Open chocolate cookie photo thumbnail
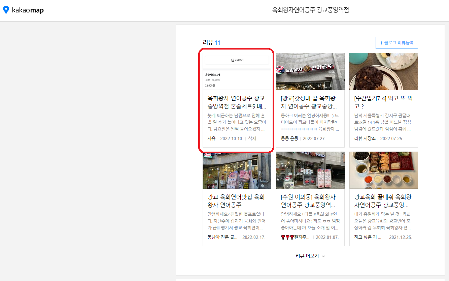This screenshot has width=449, height=281. (384, 71)
